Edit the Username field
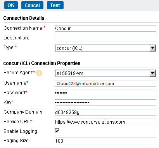Screen dimensions: 159x148 point(105,83)
